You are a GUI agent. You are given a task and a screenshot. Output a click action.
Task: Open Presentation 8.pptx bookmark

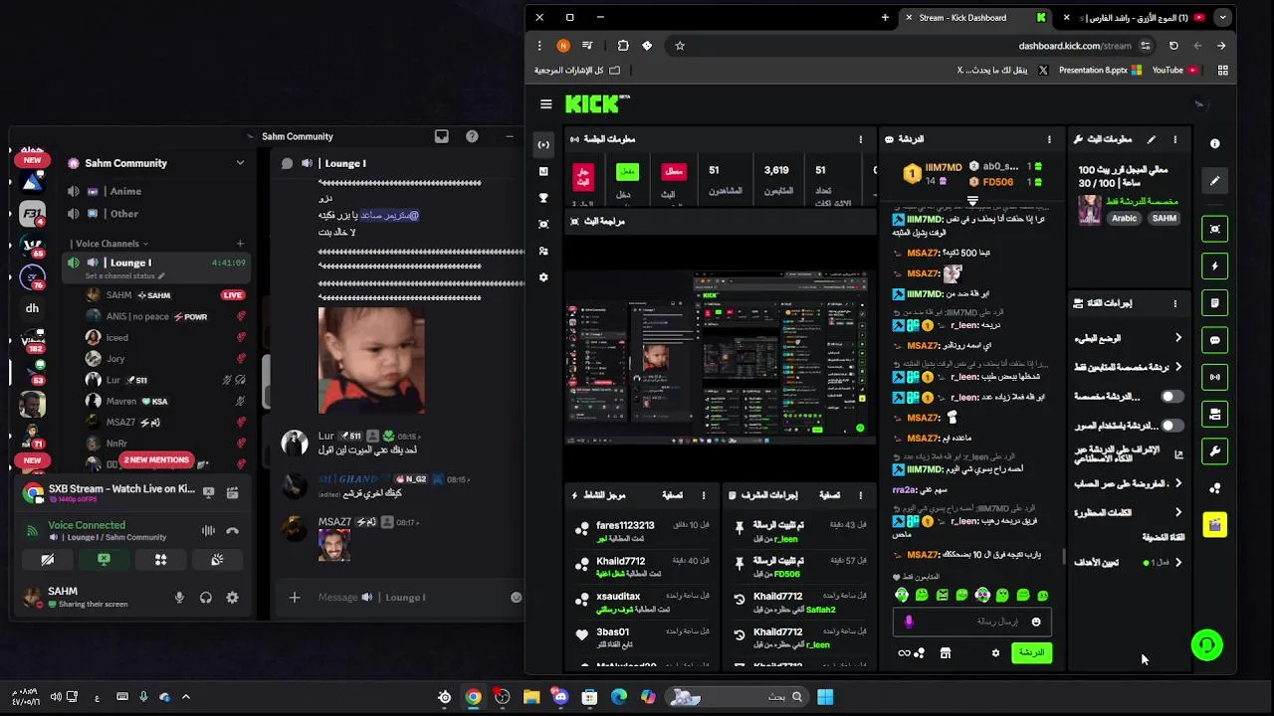pyautogui.click(x=1100, y=71)
